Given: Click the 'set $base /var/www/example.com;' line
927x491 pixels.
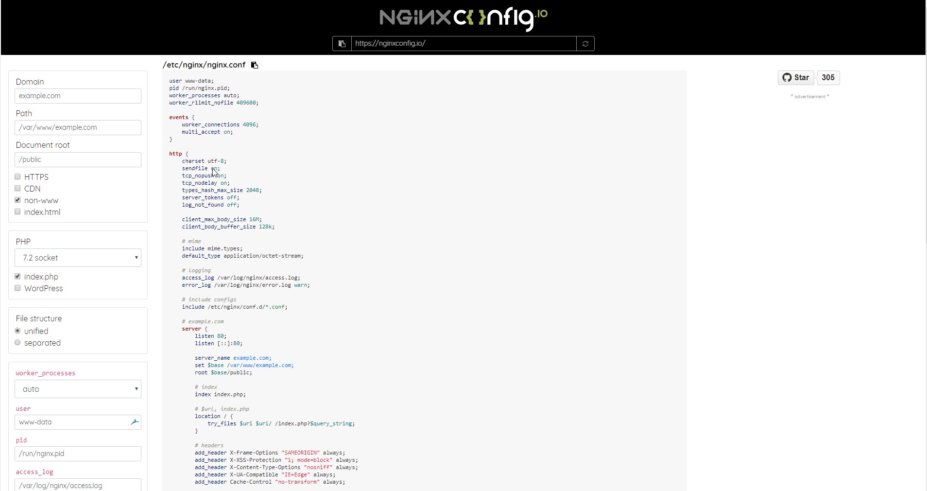Looking at the screenshot, I should point(244,365).
